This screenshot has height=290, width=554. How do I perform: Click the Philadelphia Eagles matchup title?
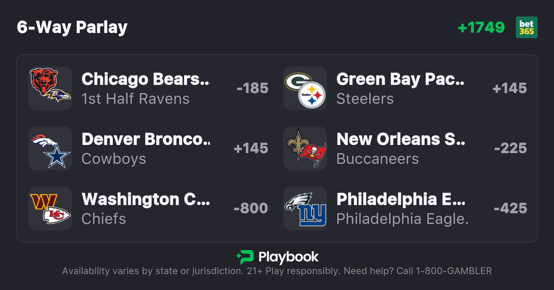tap(400, 199)
